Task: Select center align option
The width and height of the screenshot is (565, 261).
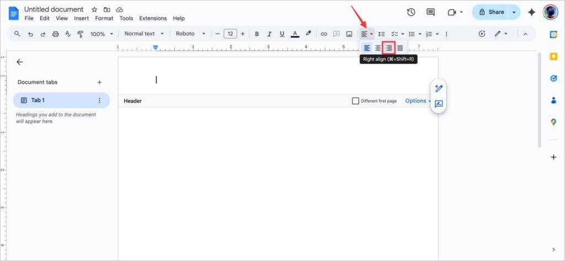Action: point(378,47)
